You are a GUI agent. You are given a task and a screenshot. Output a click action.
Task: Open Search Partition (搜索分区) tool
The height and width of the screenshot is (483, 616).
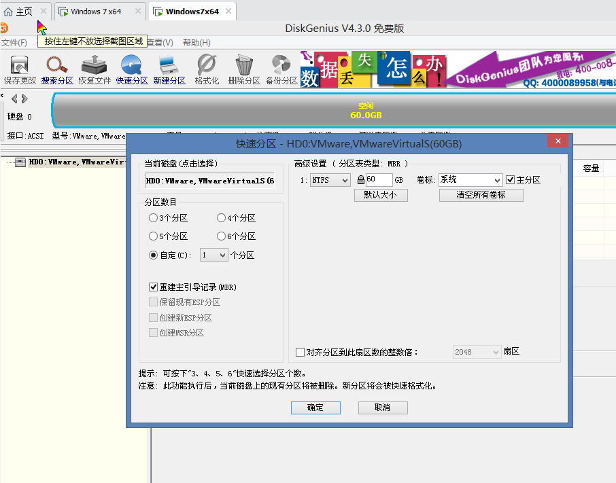pyautogui.click(x=57, y=70)
